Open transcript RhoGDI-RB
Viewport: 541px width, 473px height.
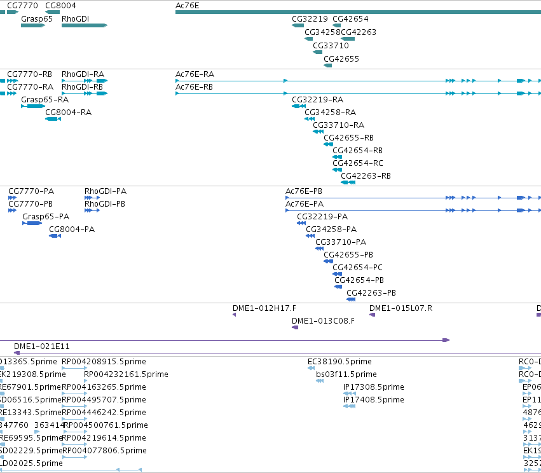click(82, 87)
